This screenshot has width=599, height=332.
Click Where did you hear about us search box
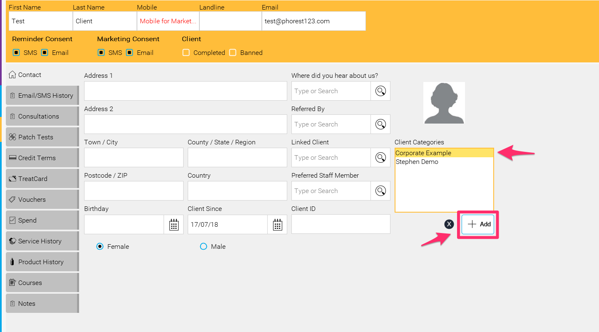331,91
